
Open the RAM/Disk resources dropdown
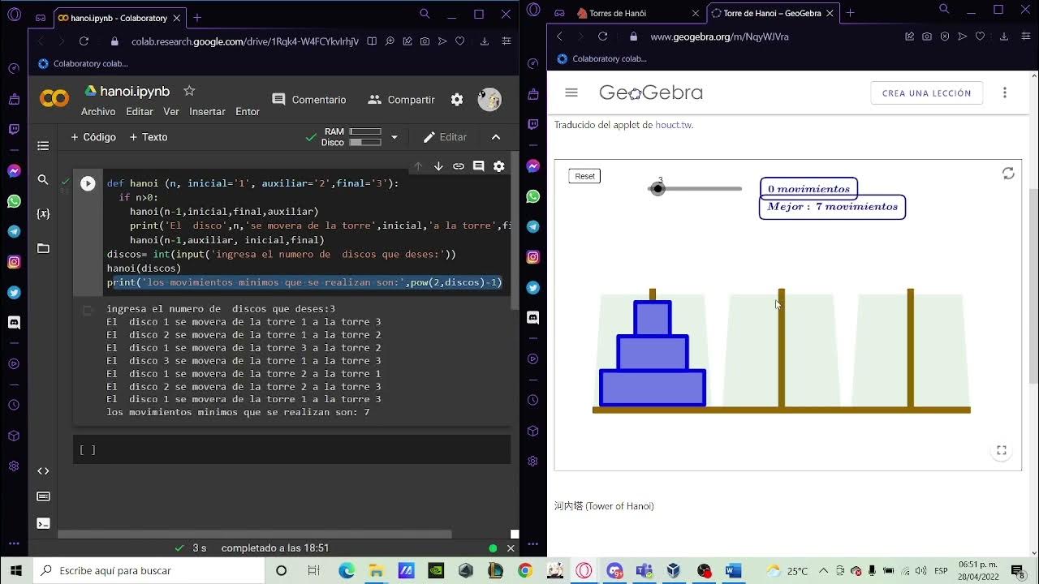(x=394, y=137)
